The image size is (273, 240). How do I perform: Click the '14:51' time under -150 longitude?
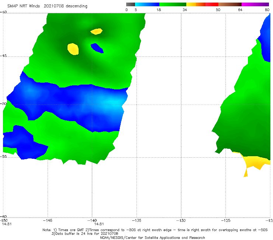7,224
